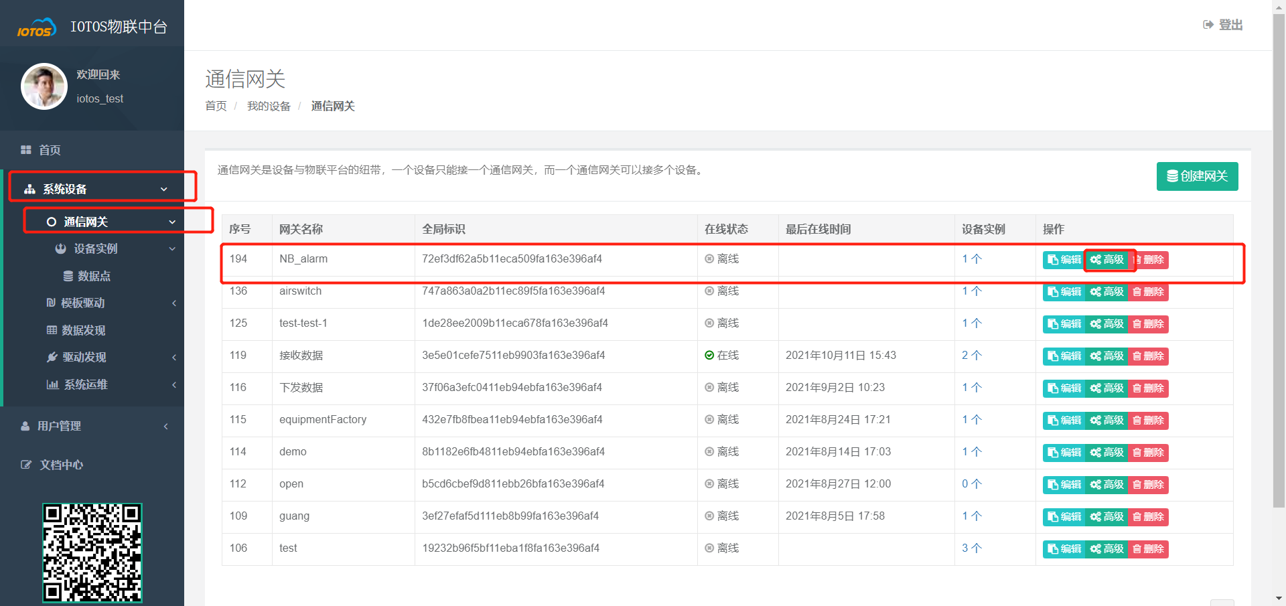Click the scrollbar down arrow

click(1279, 599)
